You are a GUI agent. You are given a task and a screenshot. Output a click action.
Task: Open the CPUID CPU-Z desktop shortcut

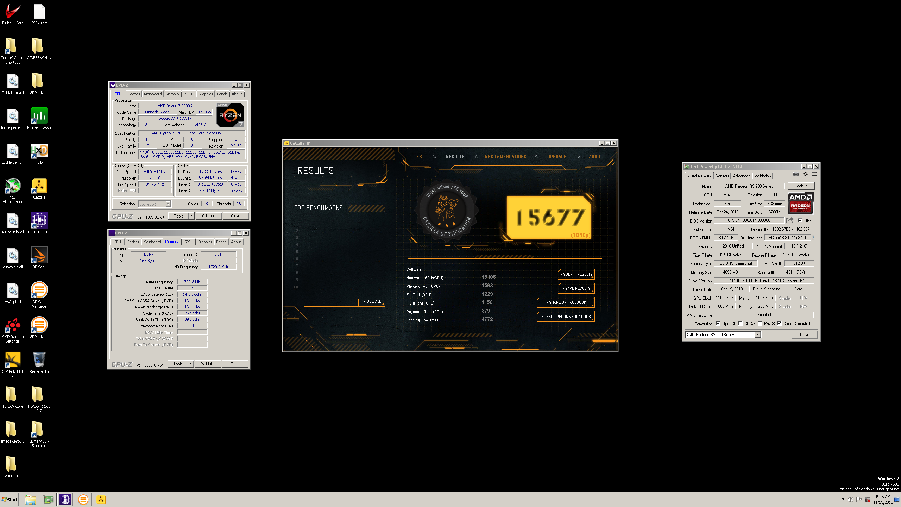point(39,223)
